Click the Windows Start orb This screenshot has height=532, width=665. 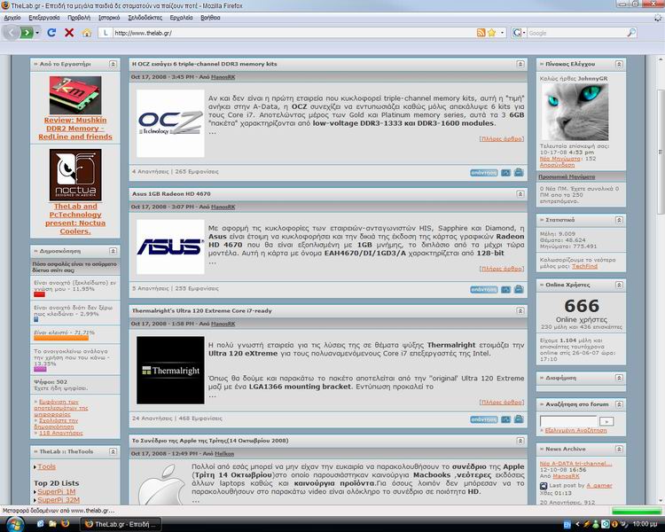(x=15, y=524)
